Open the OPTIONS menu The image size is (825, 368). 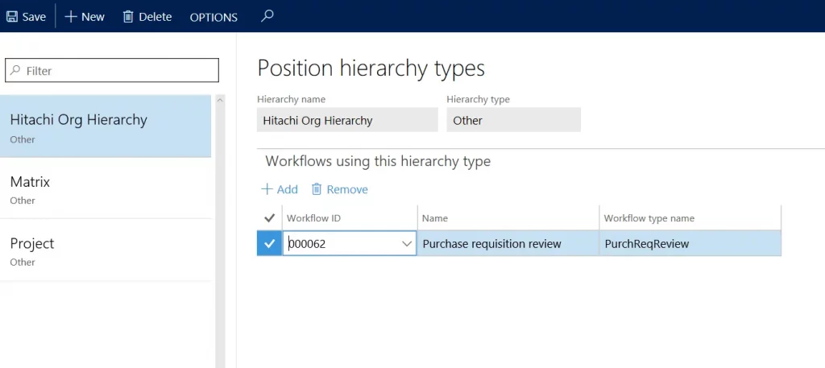click(214, 18)
